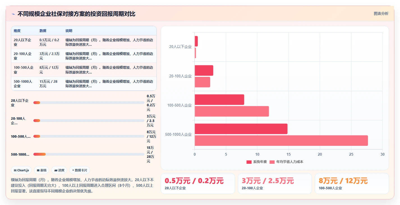Click chart y-axis label 500-1000人企业
The height and width of the screenshot is (205, 400).
[x=178, y=135]
